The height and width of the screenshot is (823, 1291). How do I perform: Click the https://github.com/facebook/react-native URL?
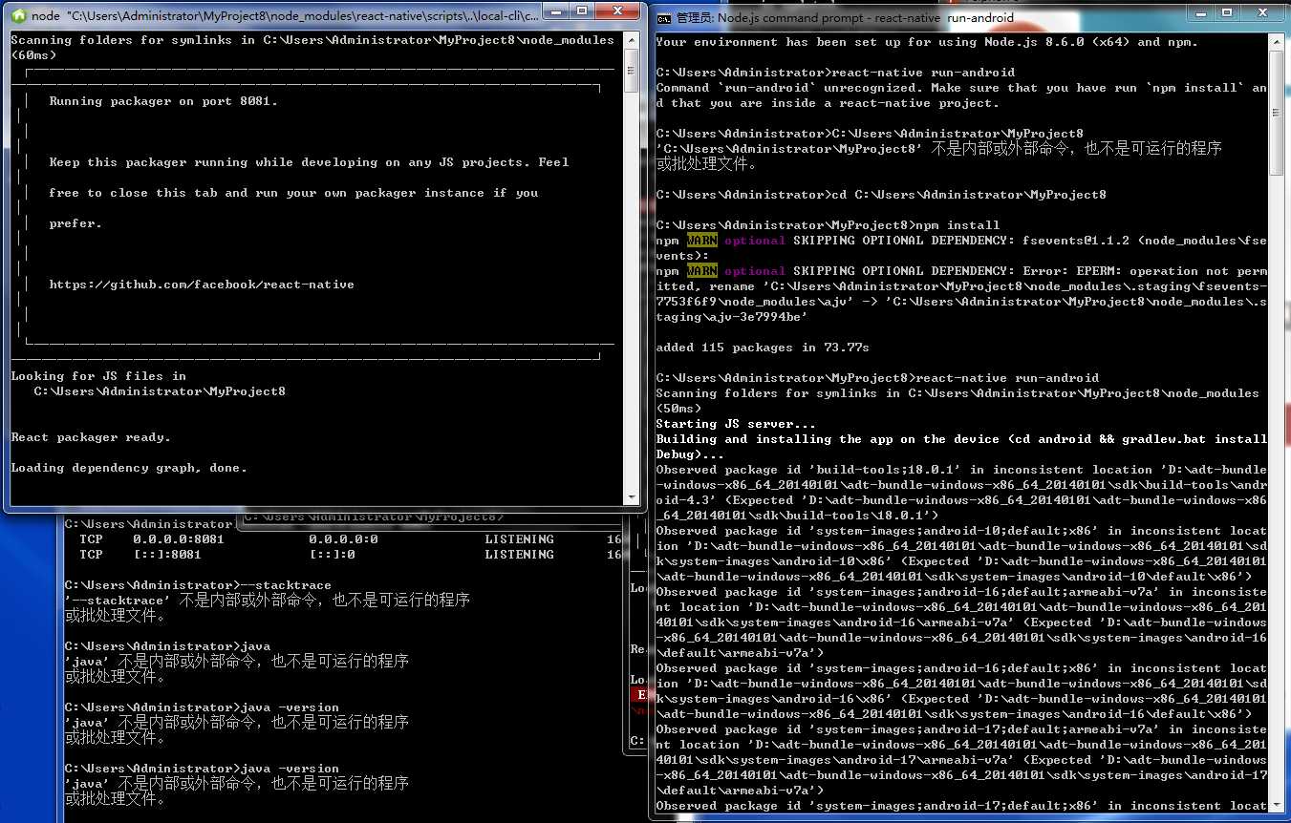[x=202, y=284]
